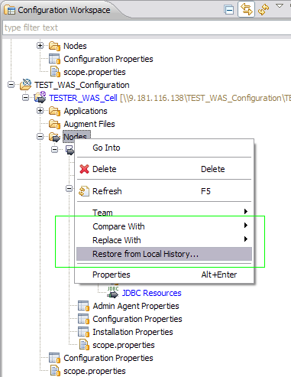Select the Installation Properties table icon
Viewport: 291px width, 377px height.
(83, 332)
